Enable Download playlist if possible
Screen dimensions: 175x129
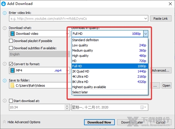(11, 41)
